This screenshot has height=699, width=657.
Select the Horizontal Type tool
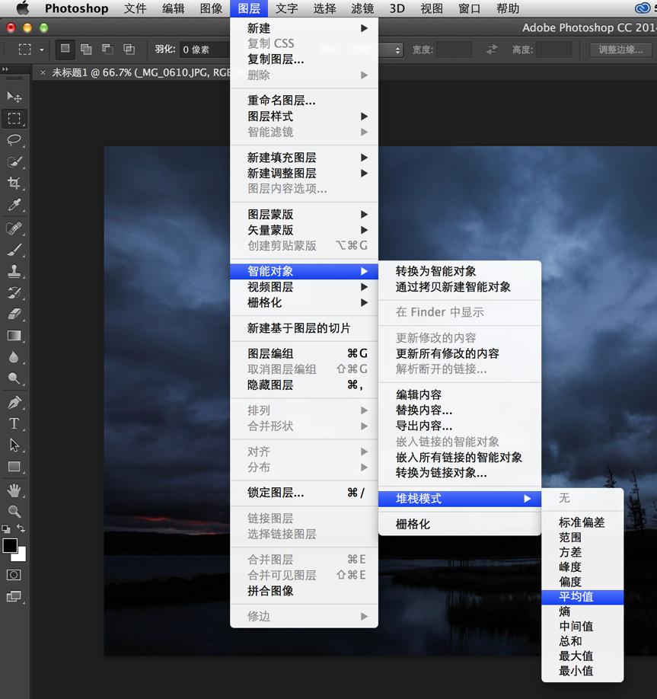point(14,423)
